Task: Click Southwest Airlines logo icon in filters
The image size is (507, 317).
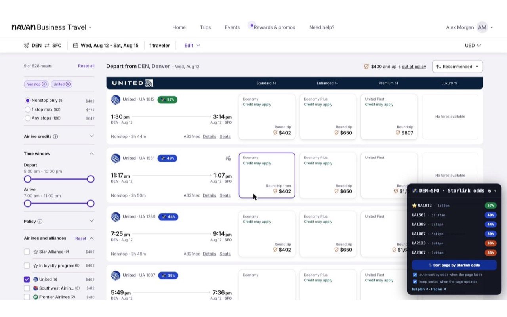Action: [36, 288]
